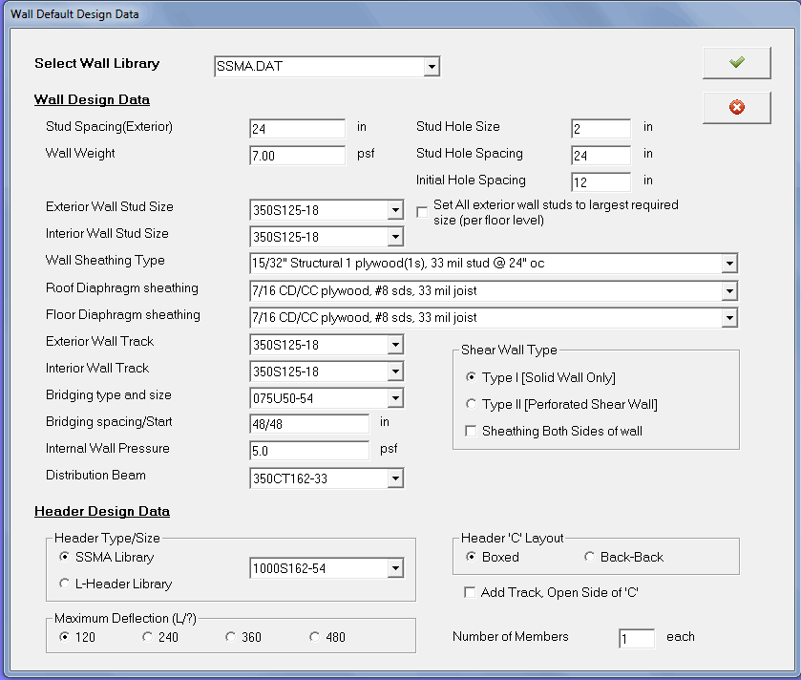
Task: Open the Bridging type and size dropdown
Action: click(395, 398)
